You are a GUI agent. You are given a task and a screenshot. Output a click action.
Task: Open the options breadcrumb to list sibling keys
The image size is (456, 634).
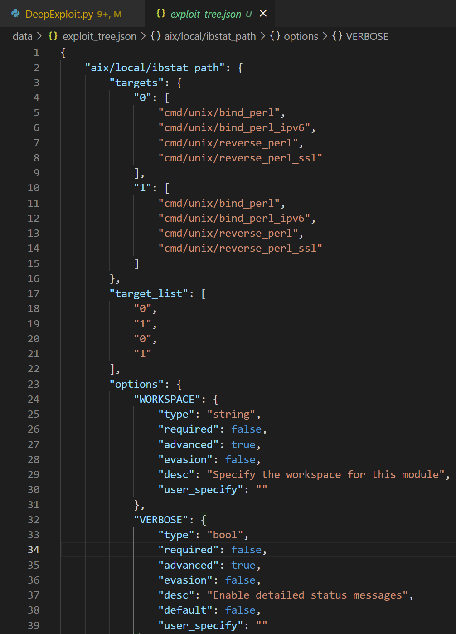pos(301,36)
